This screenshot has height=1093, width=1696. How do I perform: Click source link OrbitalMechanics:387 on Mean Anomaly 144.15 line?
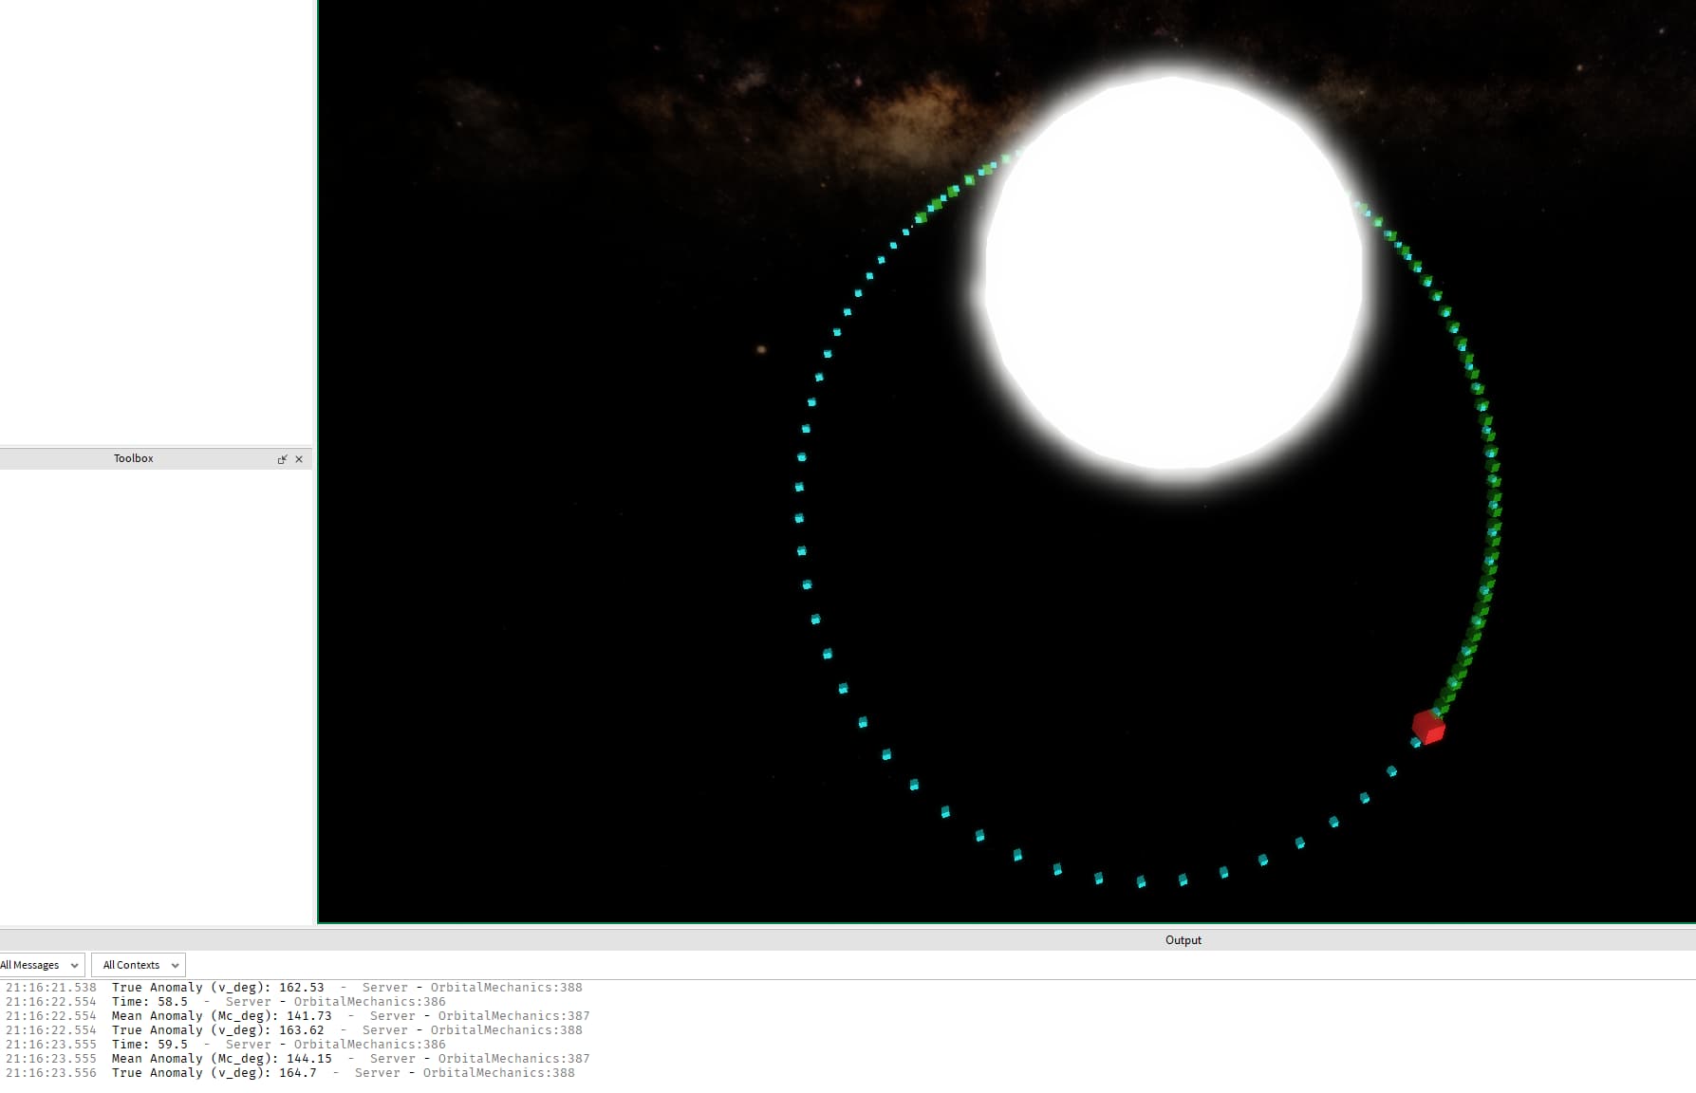click(x=513, y=1059)
